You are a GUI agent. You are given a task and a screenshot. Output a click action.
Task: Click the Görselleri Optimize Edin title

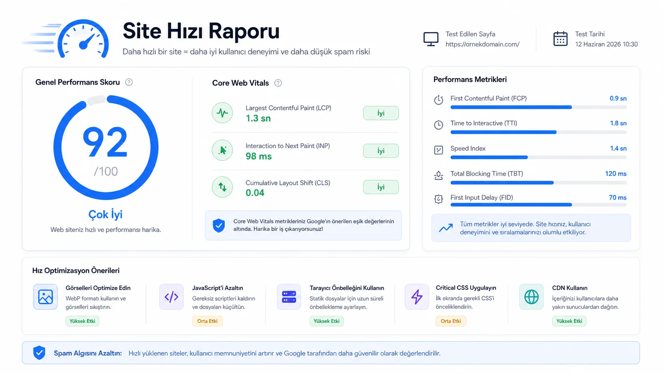[98, 288]
